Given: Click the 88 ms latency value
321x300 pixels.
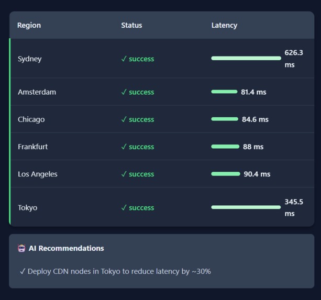Looking at the screenshot, I should click(253, 147).
